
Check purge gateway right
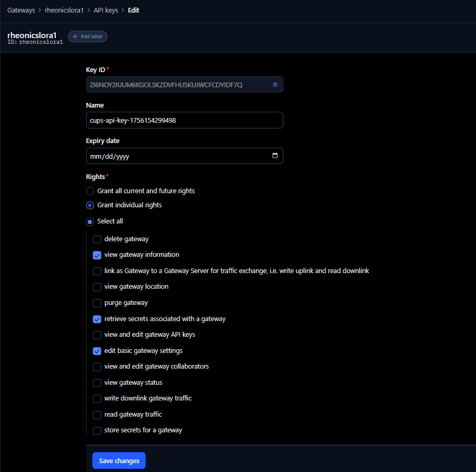[x=97, y=303]
